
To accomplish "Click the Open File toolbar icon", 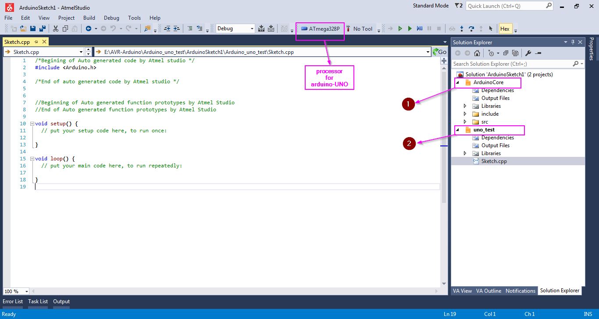I will 23,28.
